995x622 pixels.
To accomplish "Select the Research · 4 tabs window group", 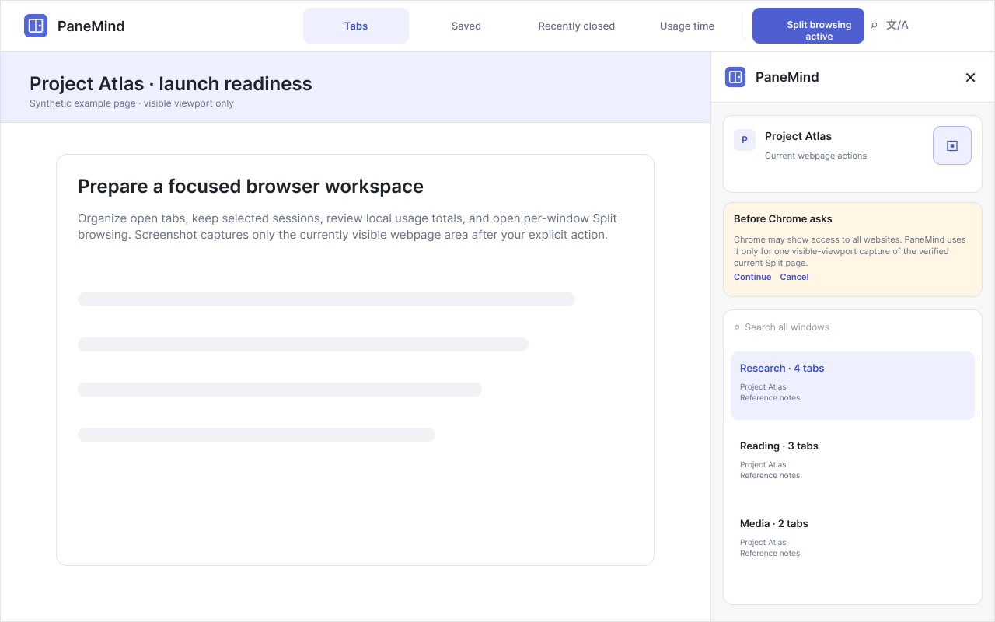I will 853,386.
